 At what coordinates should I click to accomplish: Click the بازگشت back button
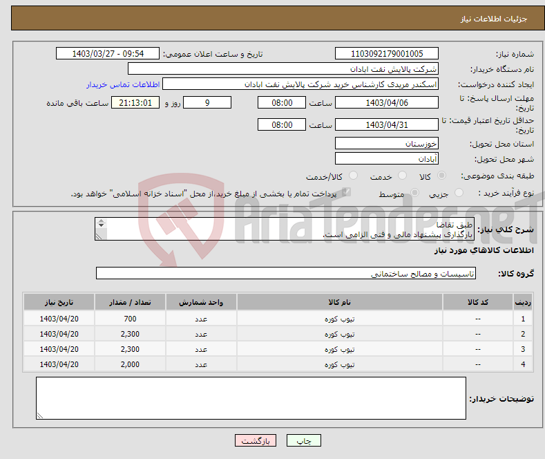click(x=256, y=440)
